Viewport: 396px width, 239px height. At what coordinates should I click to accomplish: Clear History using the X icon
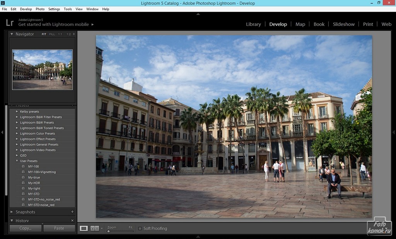point(72,220)
